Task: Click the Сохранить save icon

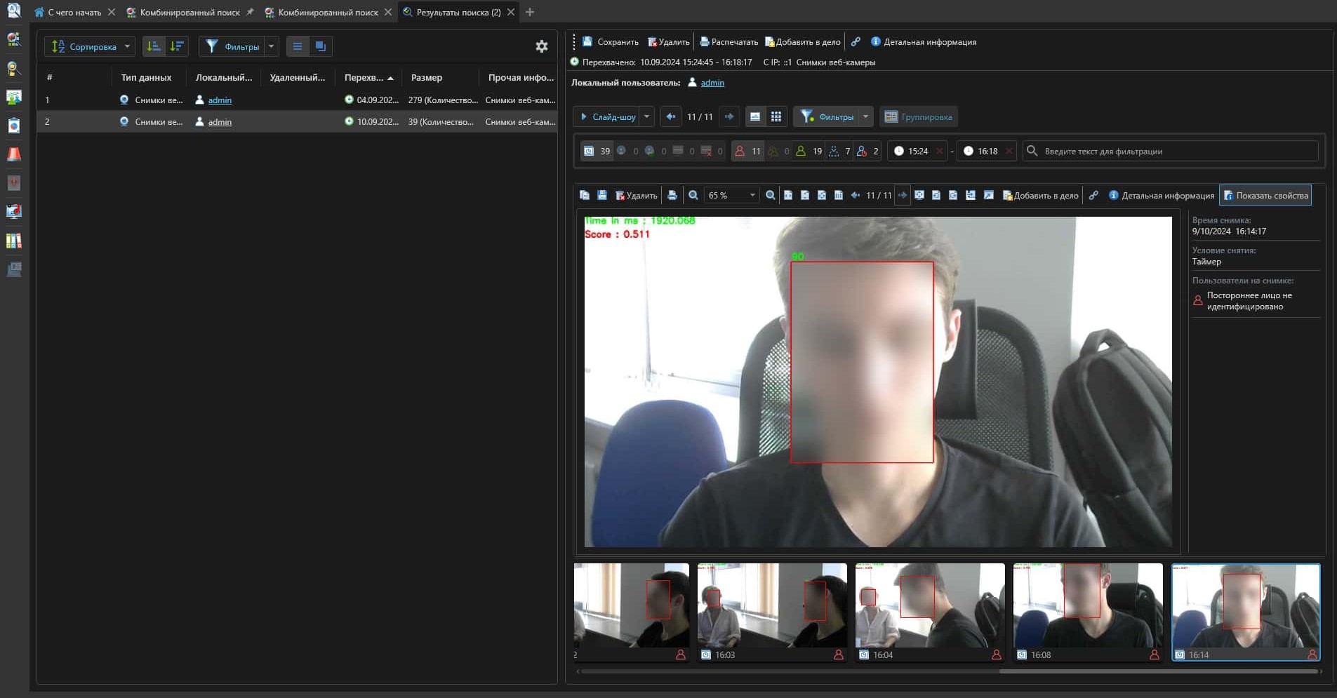Action: (588, 42)
